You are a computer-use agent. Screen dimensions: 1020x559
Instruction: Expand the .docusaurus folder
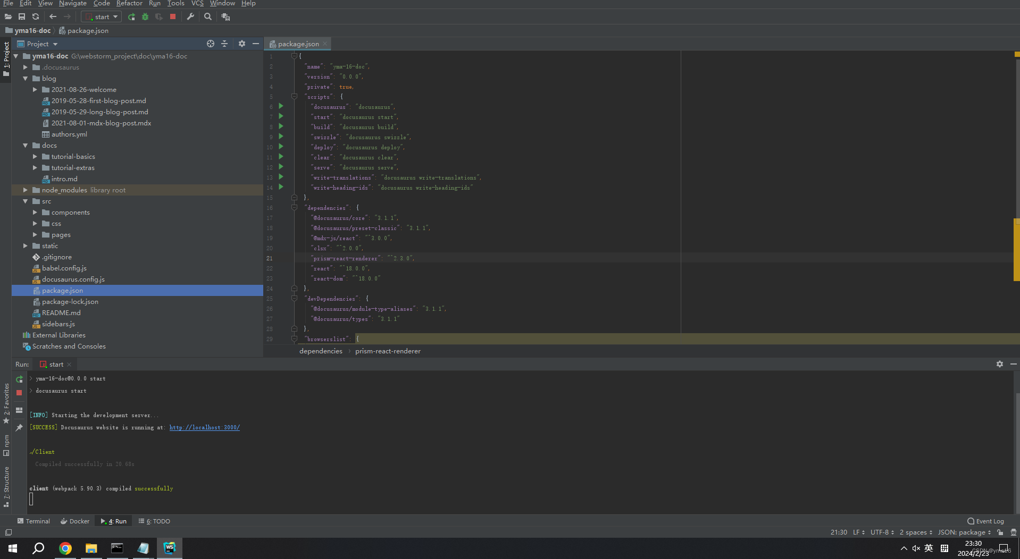25,67
